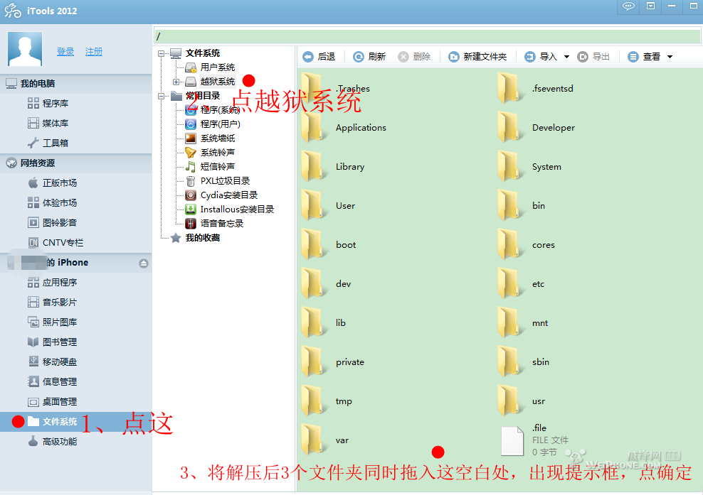Select 系统墙纸 in the tree
Viewport: 703px width, 495px height.
218,138
